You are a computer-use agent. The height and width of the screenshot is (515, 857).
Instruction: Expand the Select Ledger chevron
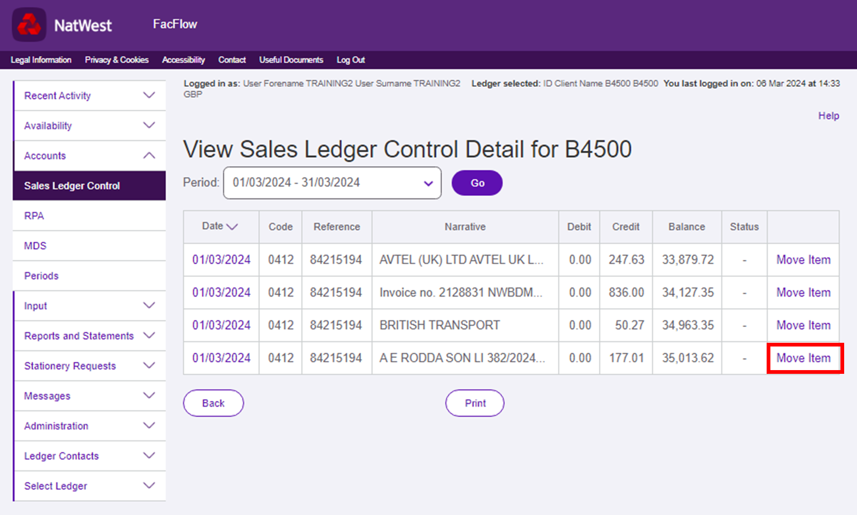click(149, 486)
